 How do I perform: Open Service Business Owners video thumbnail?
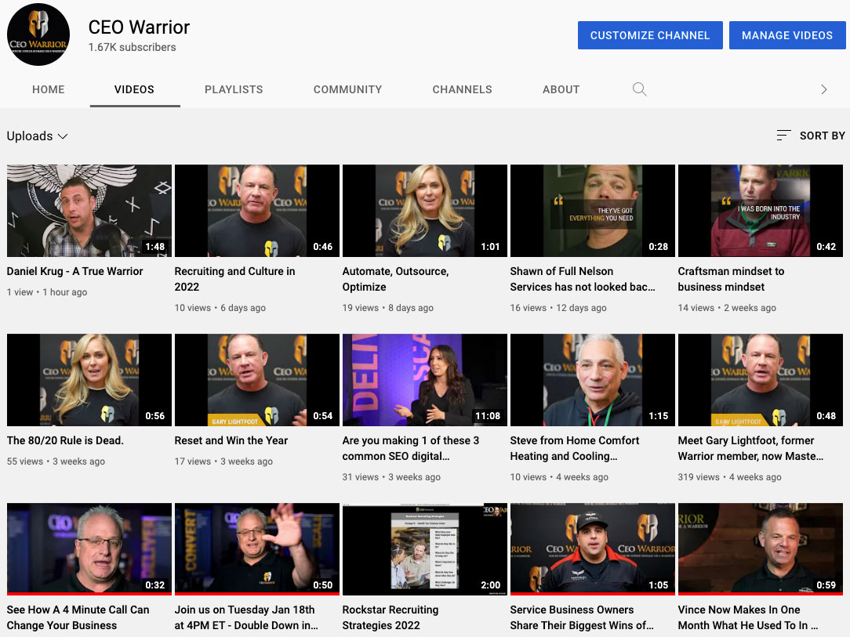click(593, 548)
